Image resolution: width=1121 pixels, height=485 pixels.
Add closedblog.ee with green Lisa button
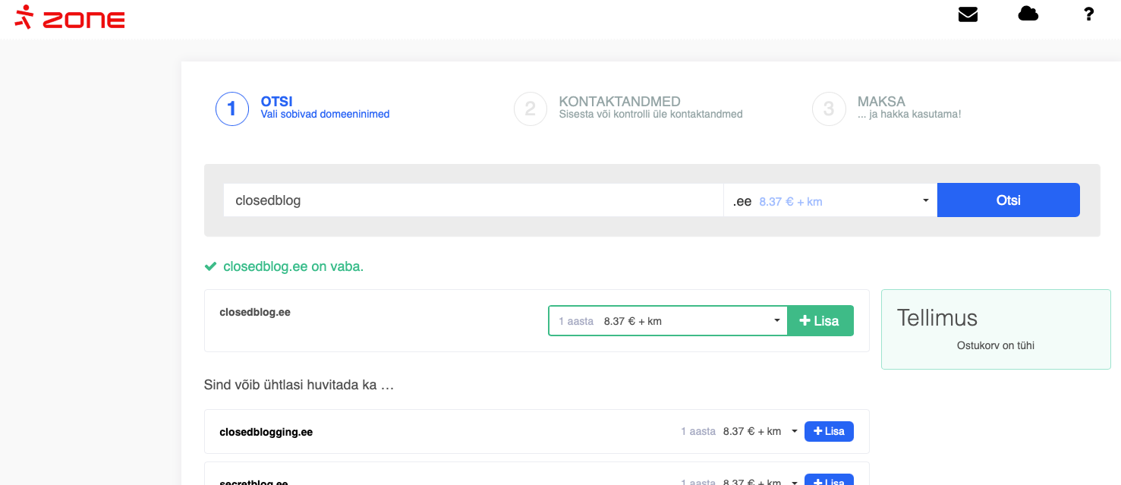tap(820, 321)
